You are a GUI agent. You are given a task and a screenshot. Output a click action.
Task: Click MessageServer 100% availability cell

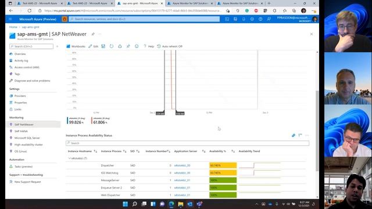223,181
